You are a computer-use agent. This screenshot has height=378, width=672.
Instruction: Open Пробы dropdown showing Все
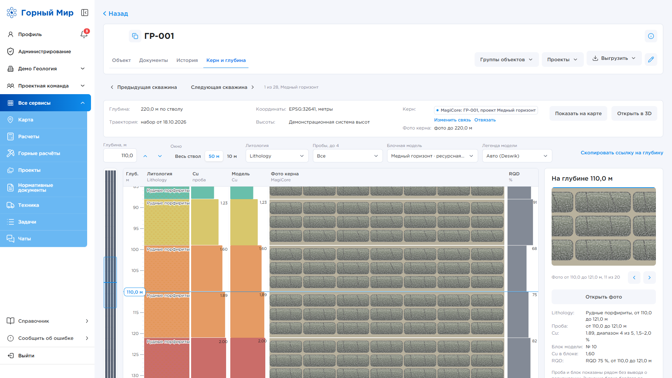click(x=347, y=156)
